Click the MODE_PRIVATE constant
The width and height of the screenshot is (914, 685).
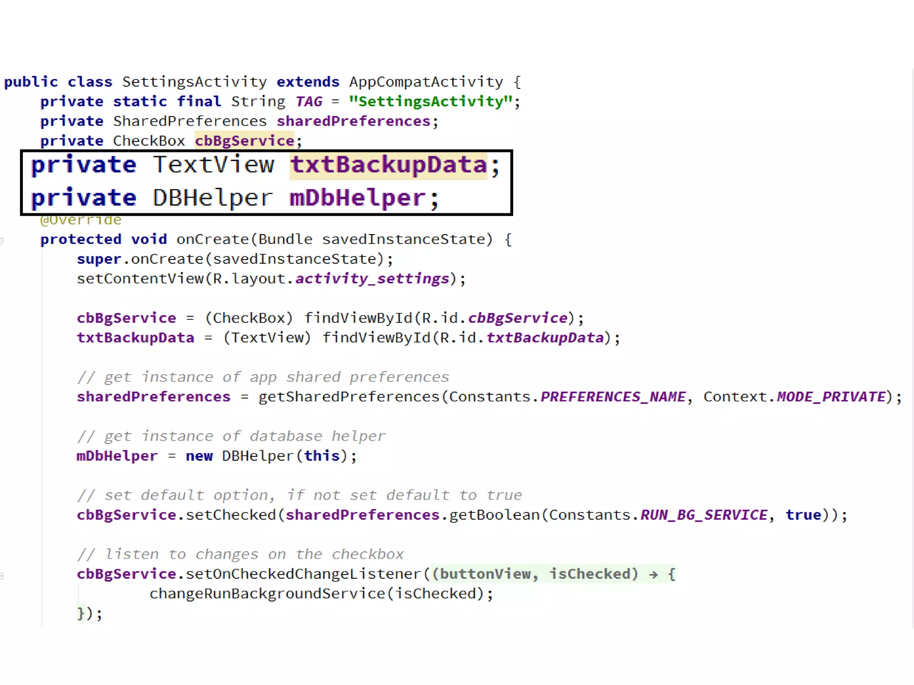tap(831, 397)
